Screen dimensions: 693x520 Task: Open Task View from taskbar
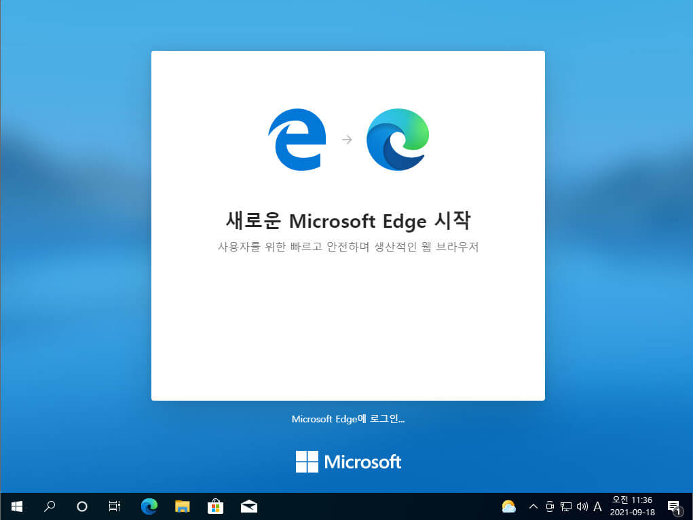pos(115,506)
